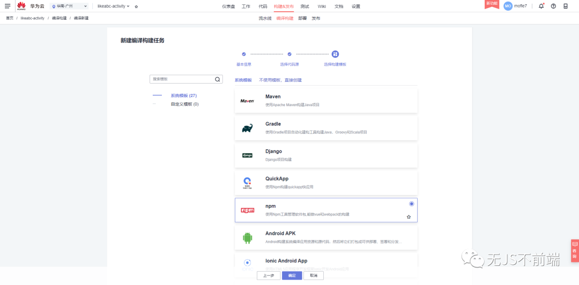Go to completed step 基本信息 circle
The height and width of the screenshot is (285, 579).
(x=244, y=54)
